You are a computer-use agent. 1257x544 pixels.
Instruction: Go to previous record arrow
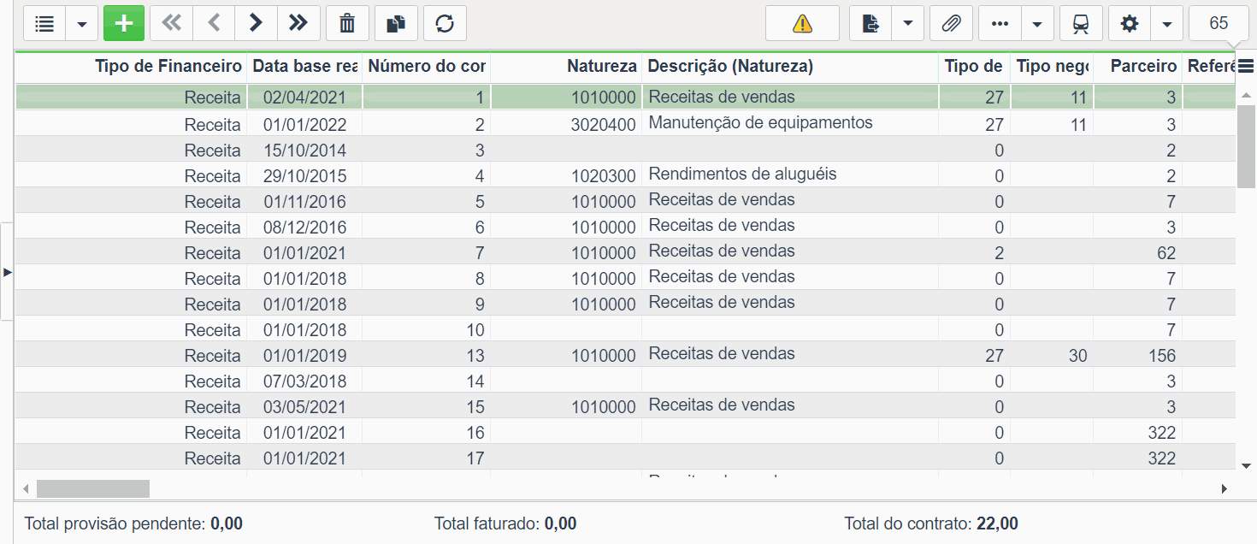214,23
